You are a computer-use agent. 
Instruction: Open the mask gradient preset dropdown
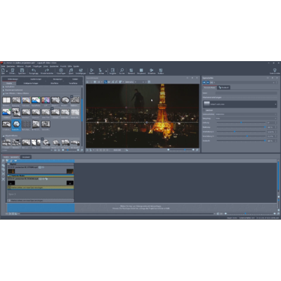click(x=240, y=104)
